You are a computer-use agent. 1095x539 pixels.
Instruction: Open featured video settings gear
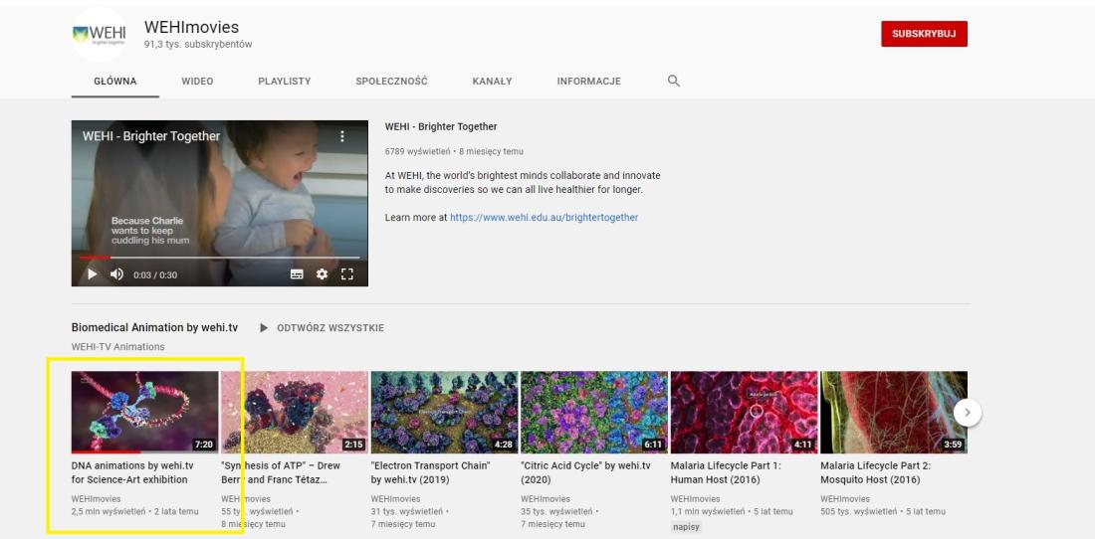[x=322, y=274]
